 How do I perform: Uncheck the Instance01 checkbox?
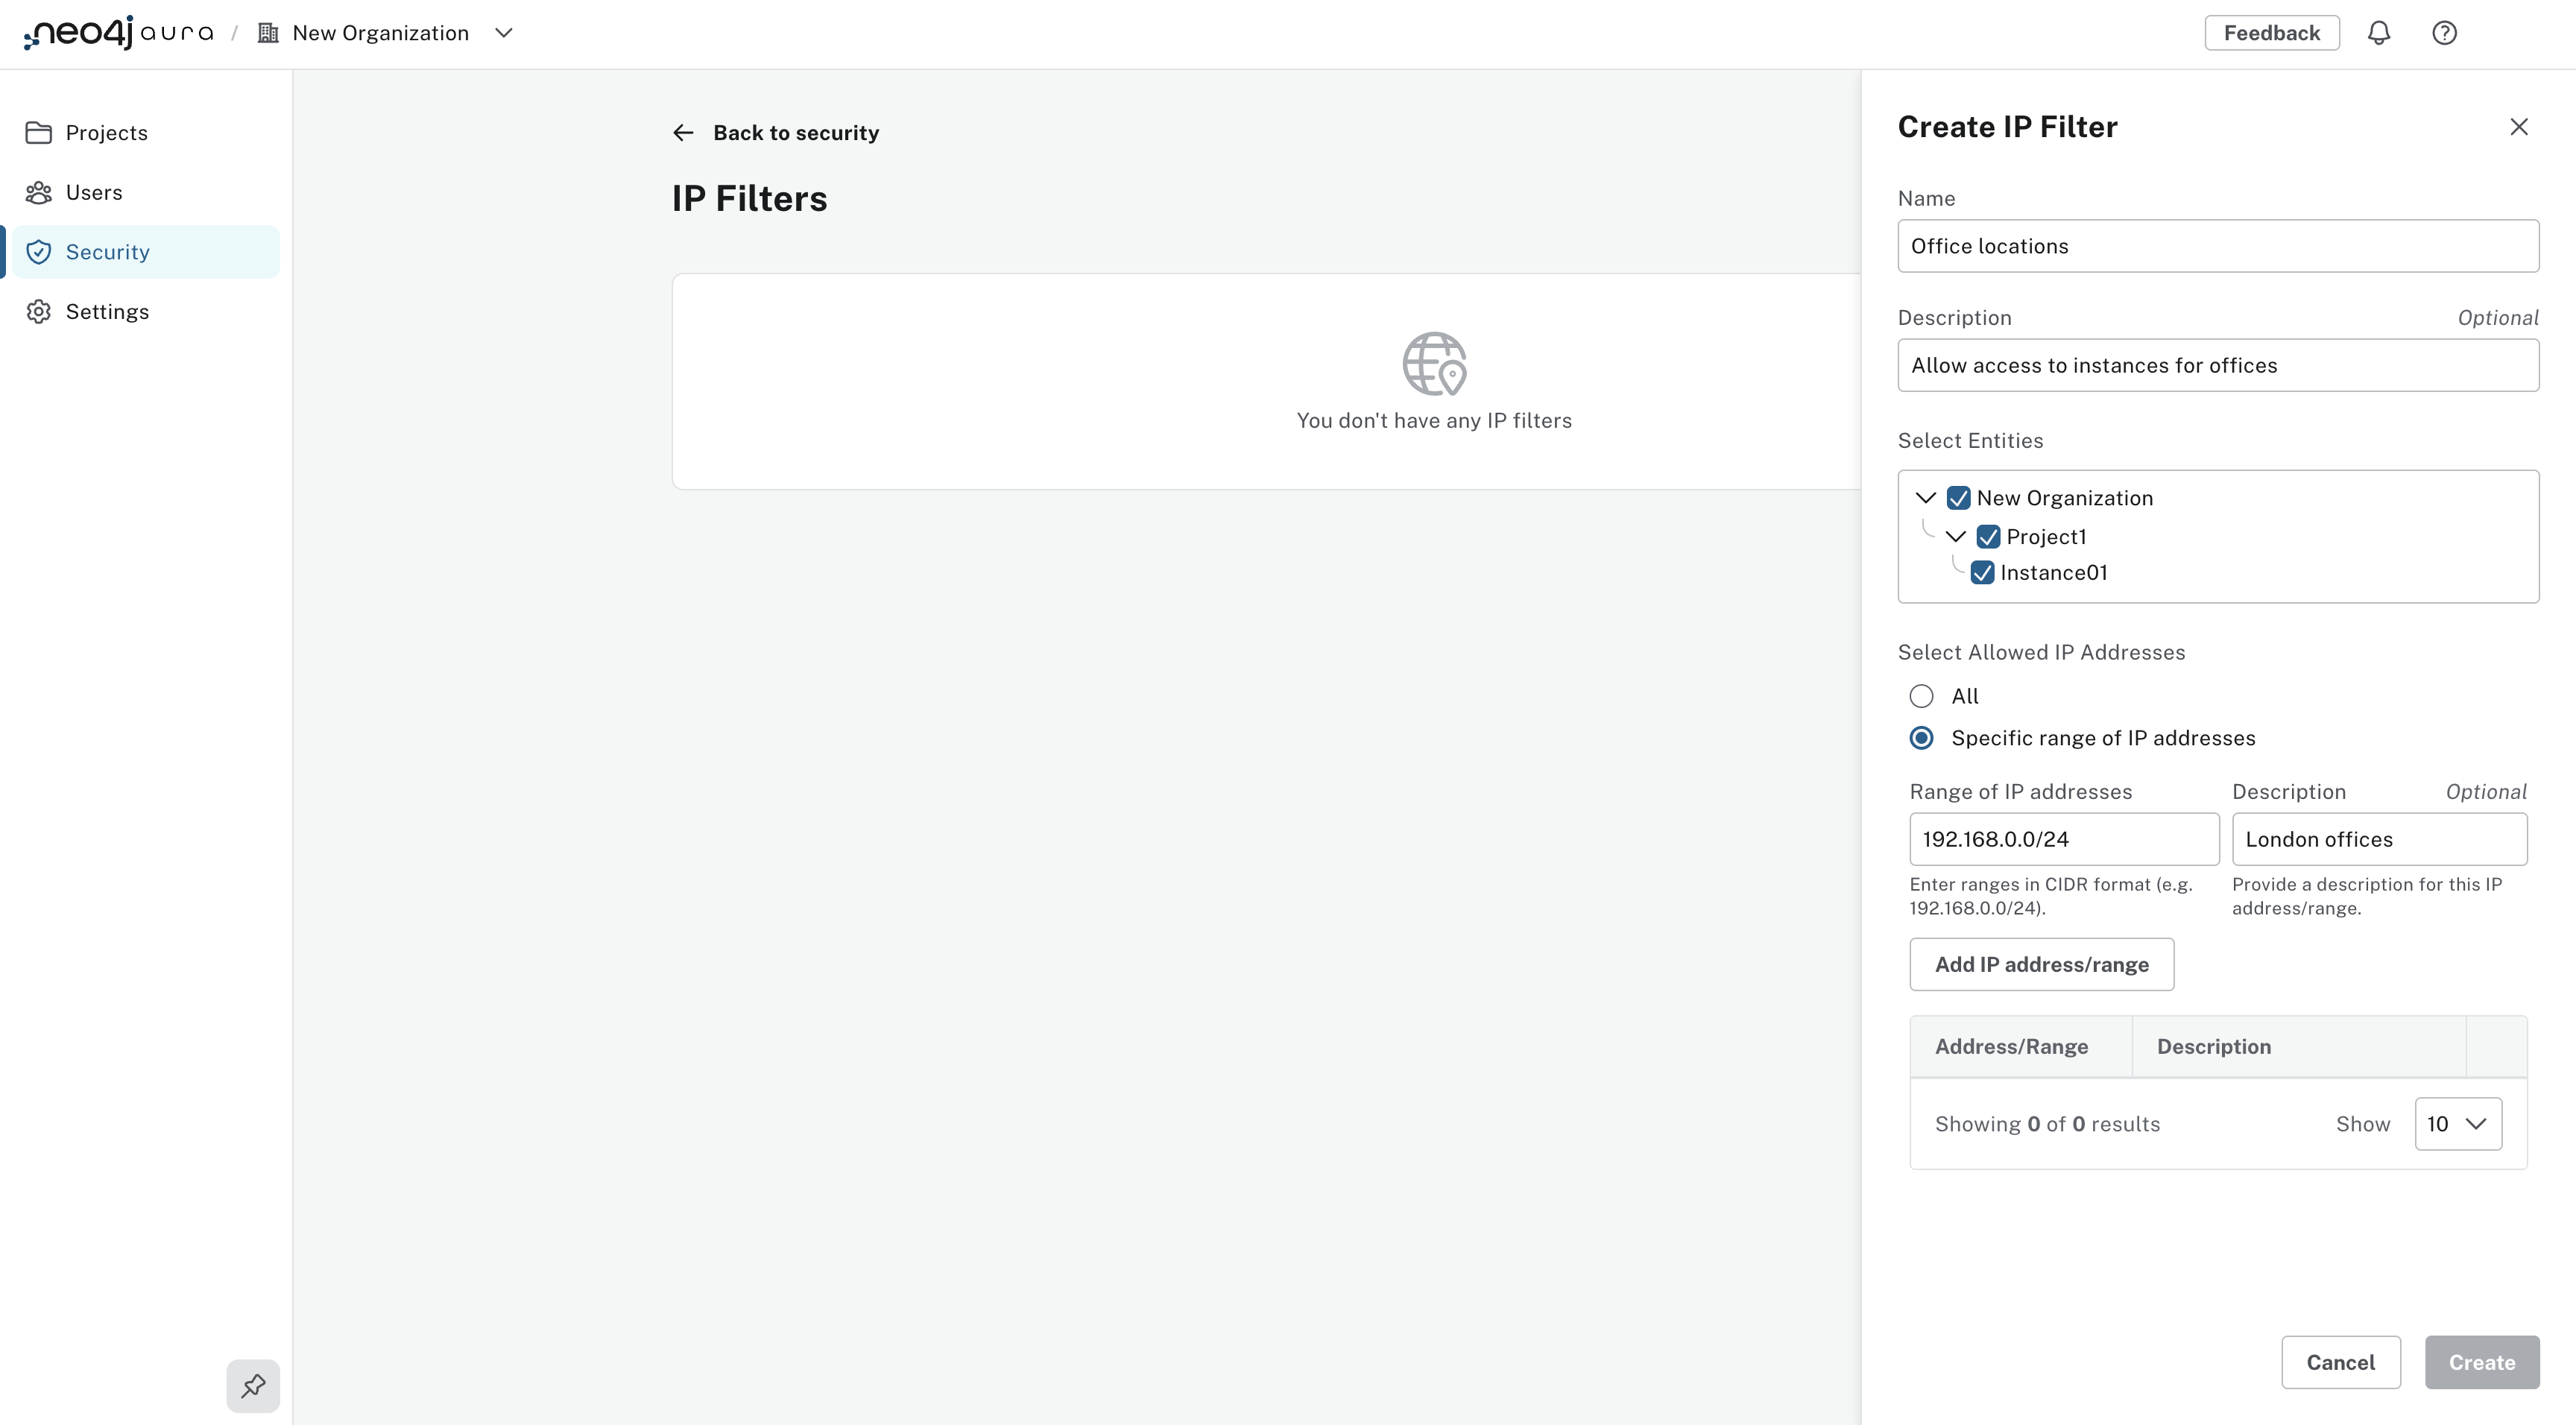coord(1982,573)
